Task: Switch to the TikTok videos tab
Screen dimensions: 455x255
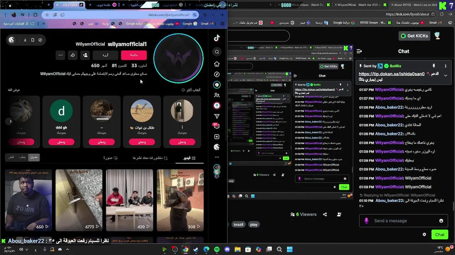Action: coord(189,158)
